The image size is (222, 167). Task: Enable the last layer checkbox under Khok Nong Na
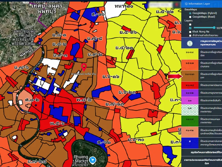(x=190, y=35)
